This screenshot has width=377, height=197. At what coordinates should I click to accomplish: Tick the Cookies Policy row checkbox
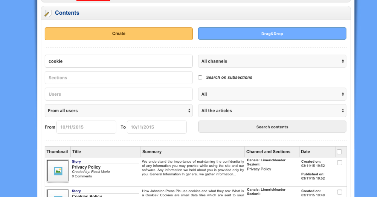[x=340, y=192]
